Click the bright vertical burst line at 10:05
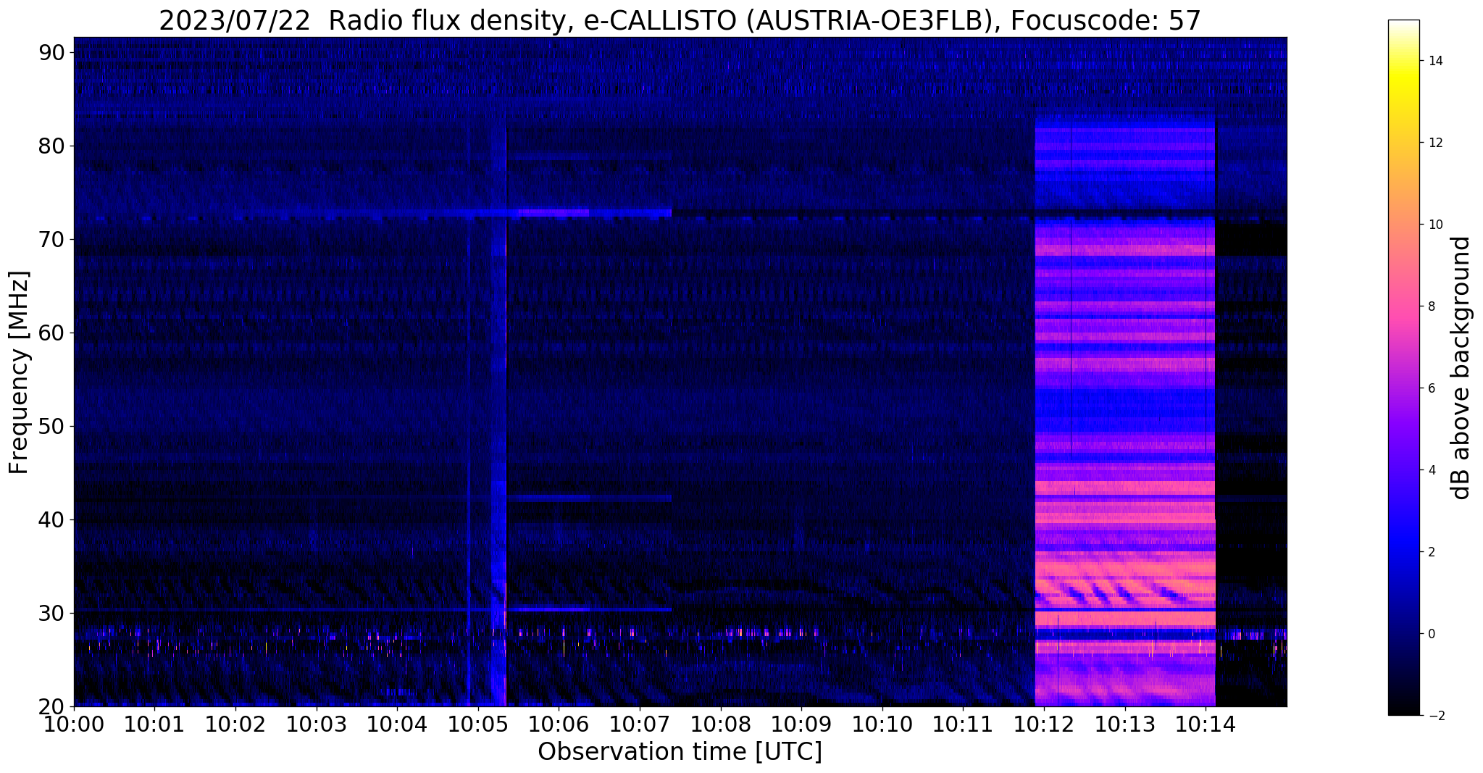This screenshot has width=1483, height=773. click(504, 417)
